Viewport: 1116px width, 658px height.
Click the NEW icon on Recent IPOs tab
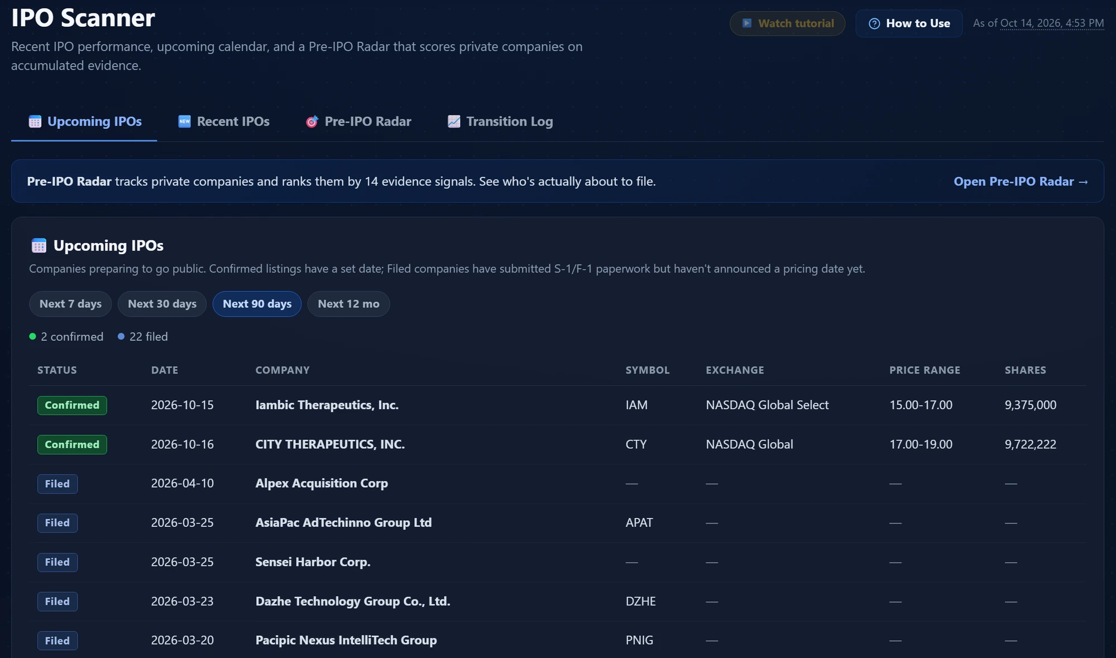coord(184,121)
